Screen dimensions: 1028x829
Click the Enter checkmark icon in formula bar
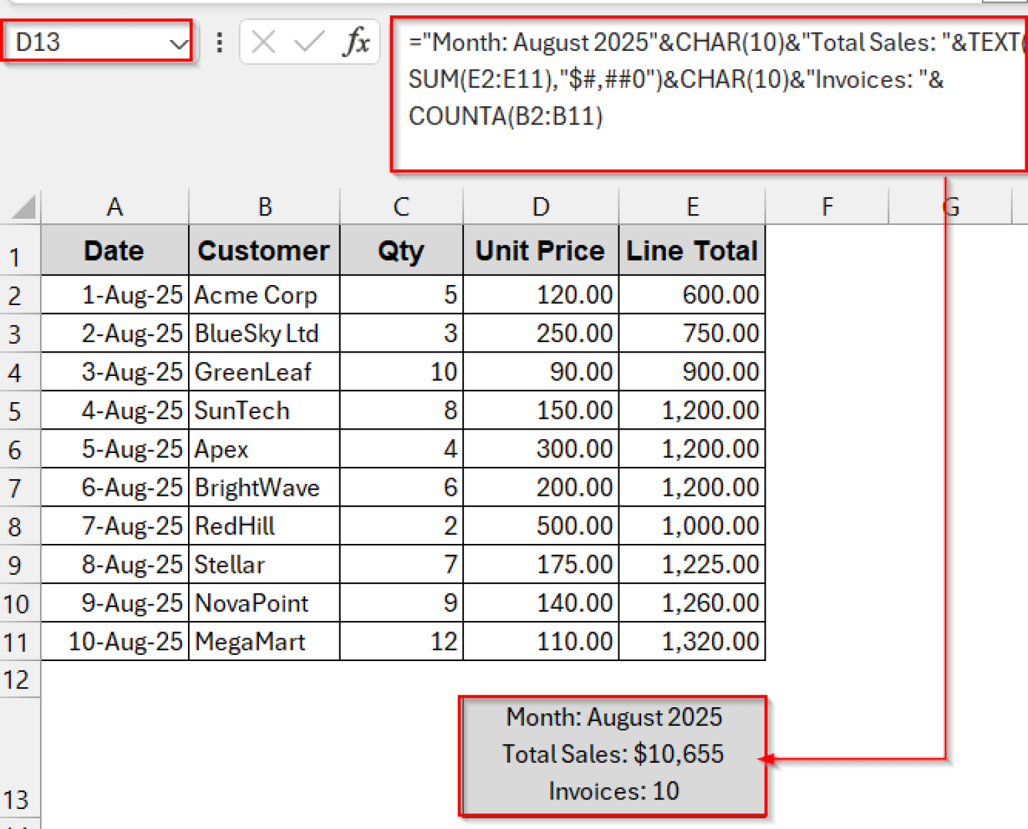point(307,41)
